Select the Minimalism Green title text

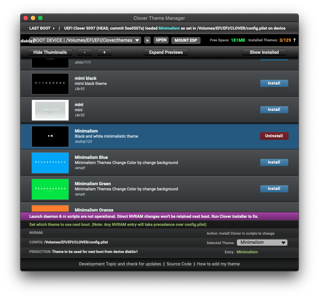click(x=93, y=184)
